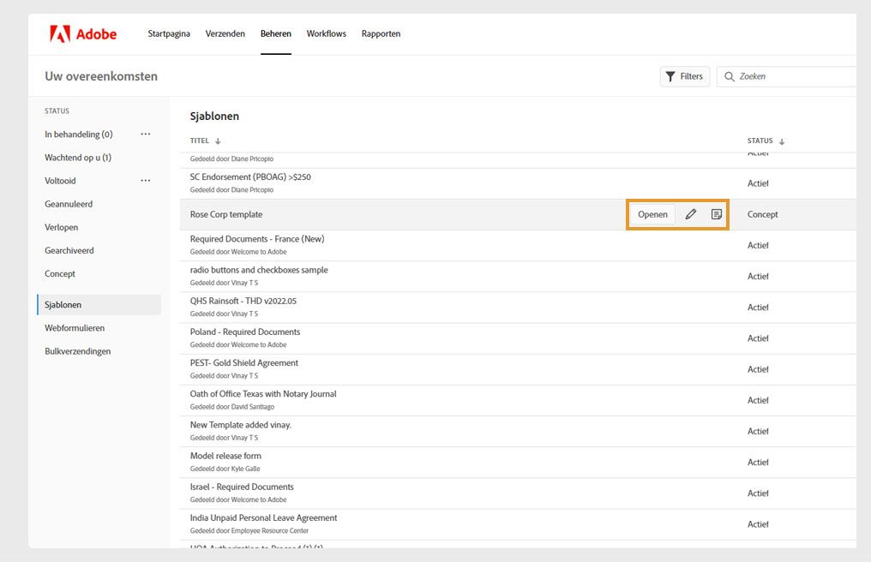Screen dimensions: 871x562
Task: Sort by the Titel column arrow
Action: pos(218,141)
